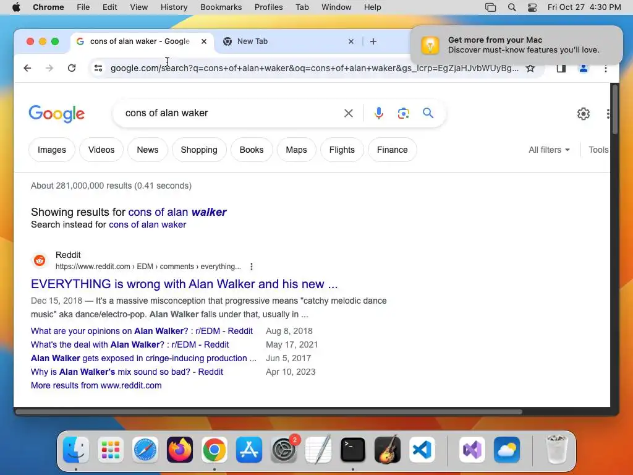Open Trash from the dock
The height and width of the screenshot is (475, 633).
[557, 450]
